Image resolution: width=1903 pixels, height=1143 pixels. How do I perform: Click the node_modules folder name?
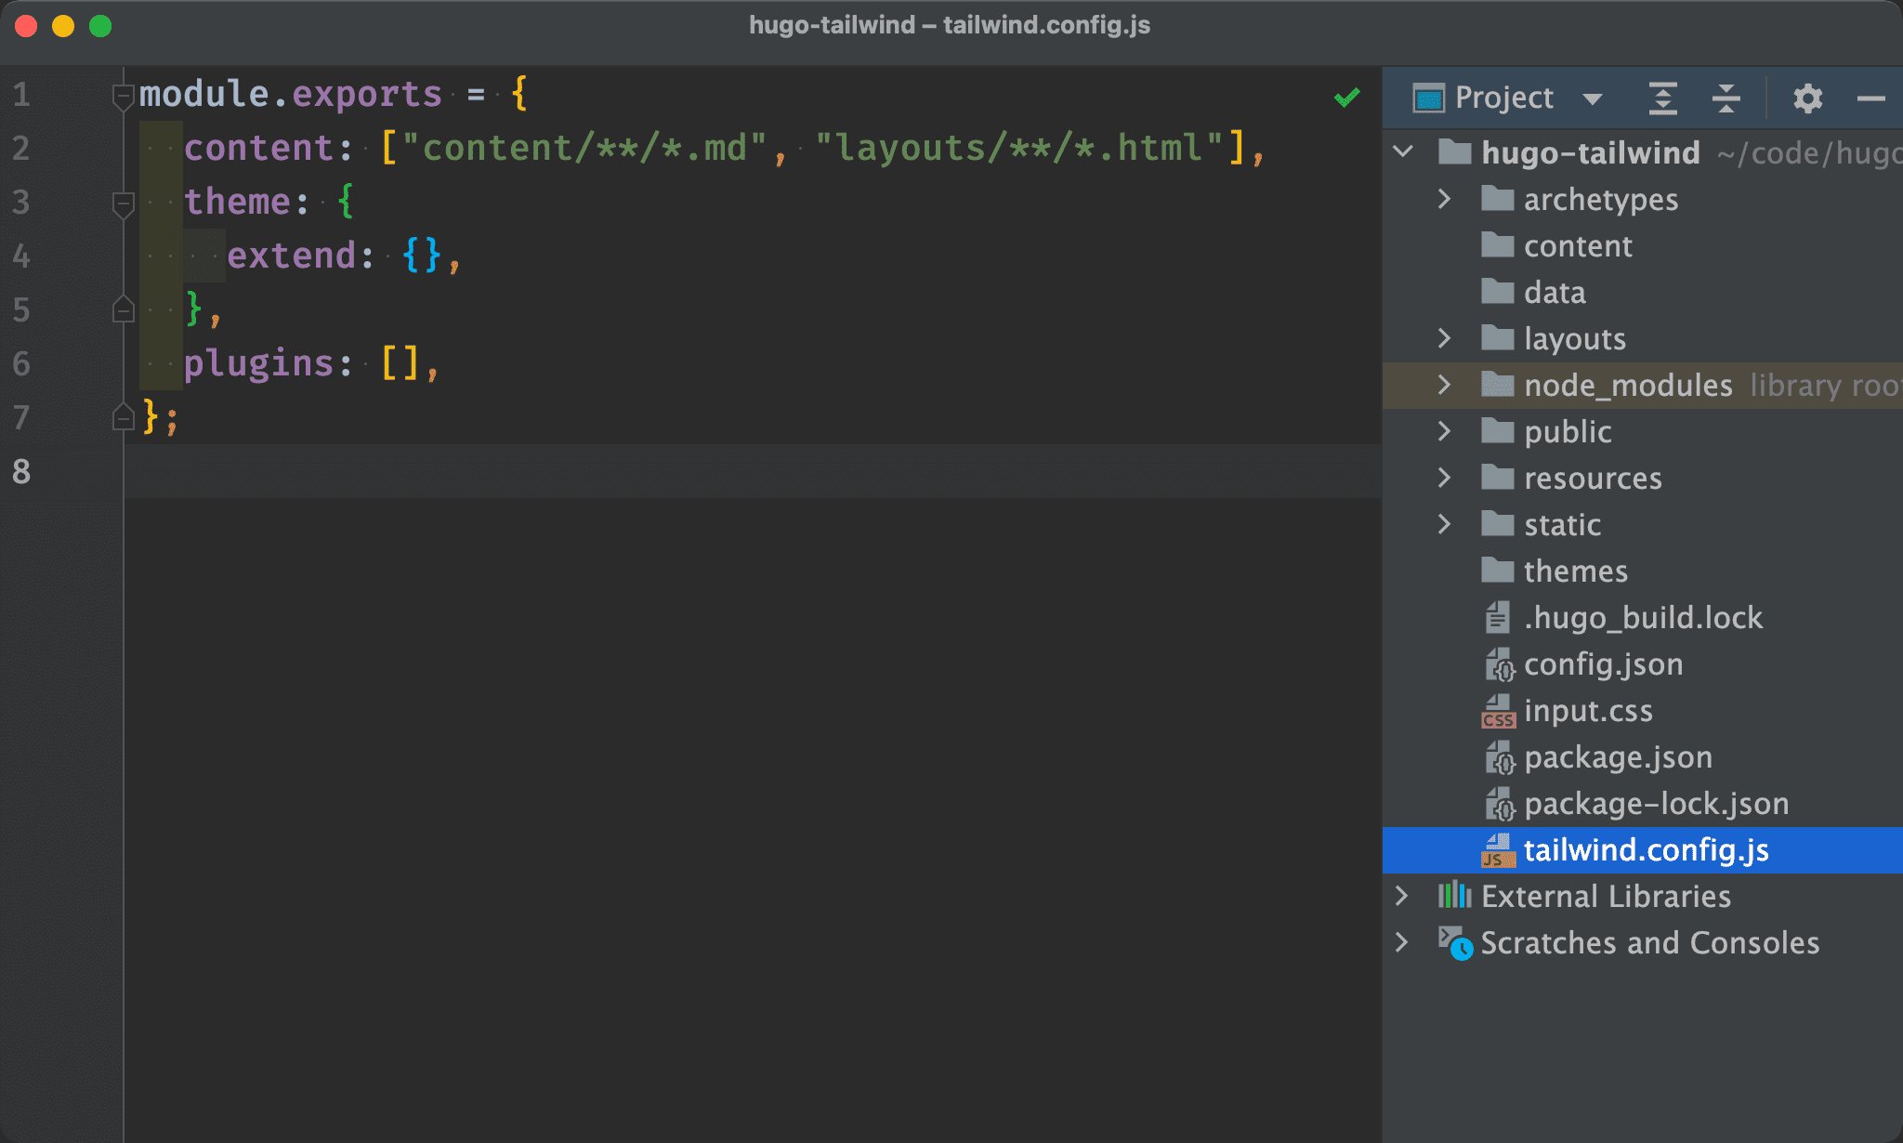pyautogui.click(x=1628, y=386)
